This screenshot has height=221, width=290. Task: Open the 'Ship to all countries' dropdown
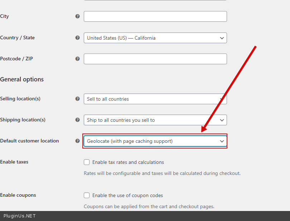pyautogui.click(x=155, y=120)
